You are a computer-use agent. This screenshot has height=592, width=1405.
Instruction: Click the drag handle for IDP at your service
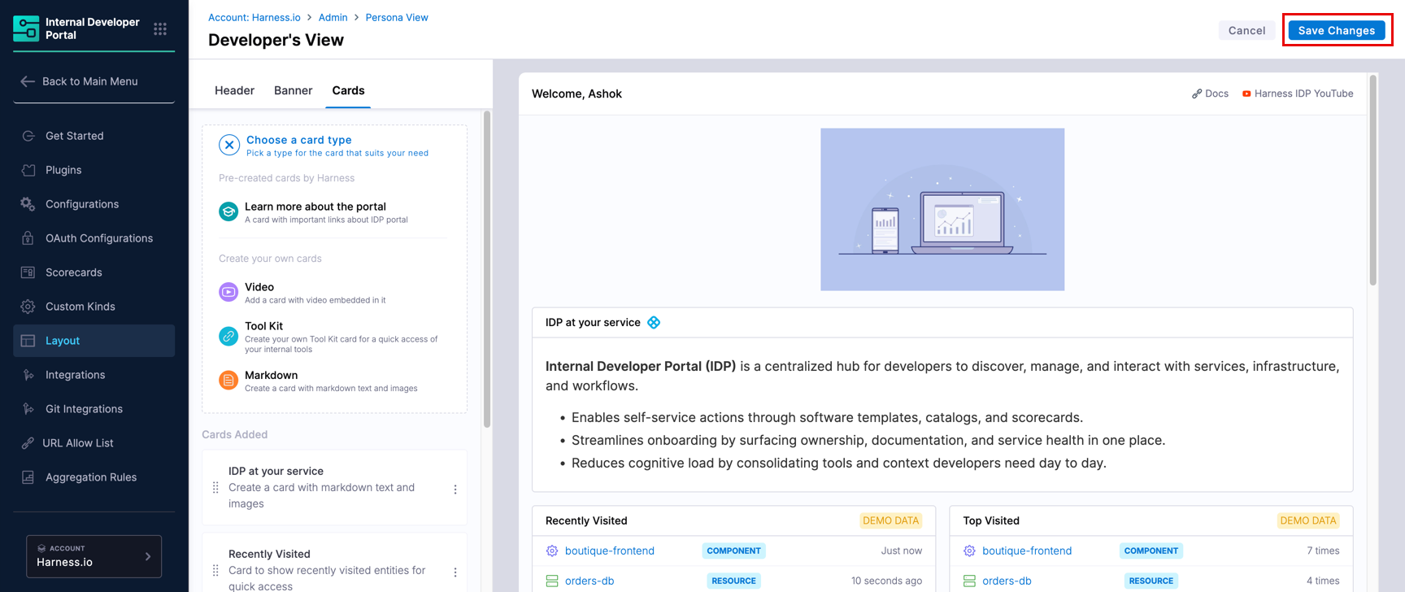[215, 488]
